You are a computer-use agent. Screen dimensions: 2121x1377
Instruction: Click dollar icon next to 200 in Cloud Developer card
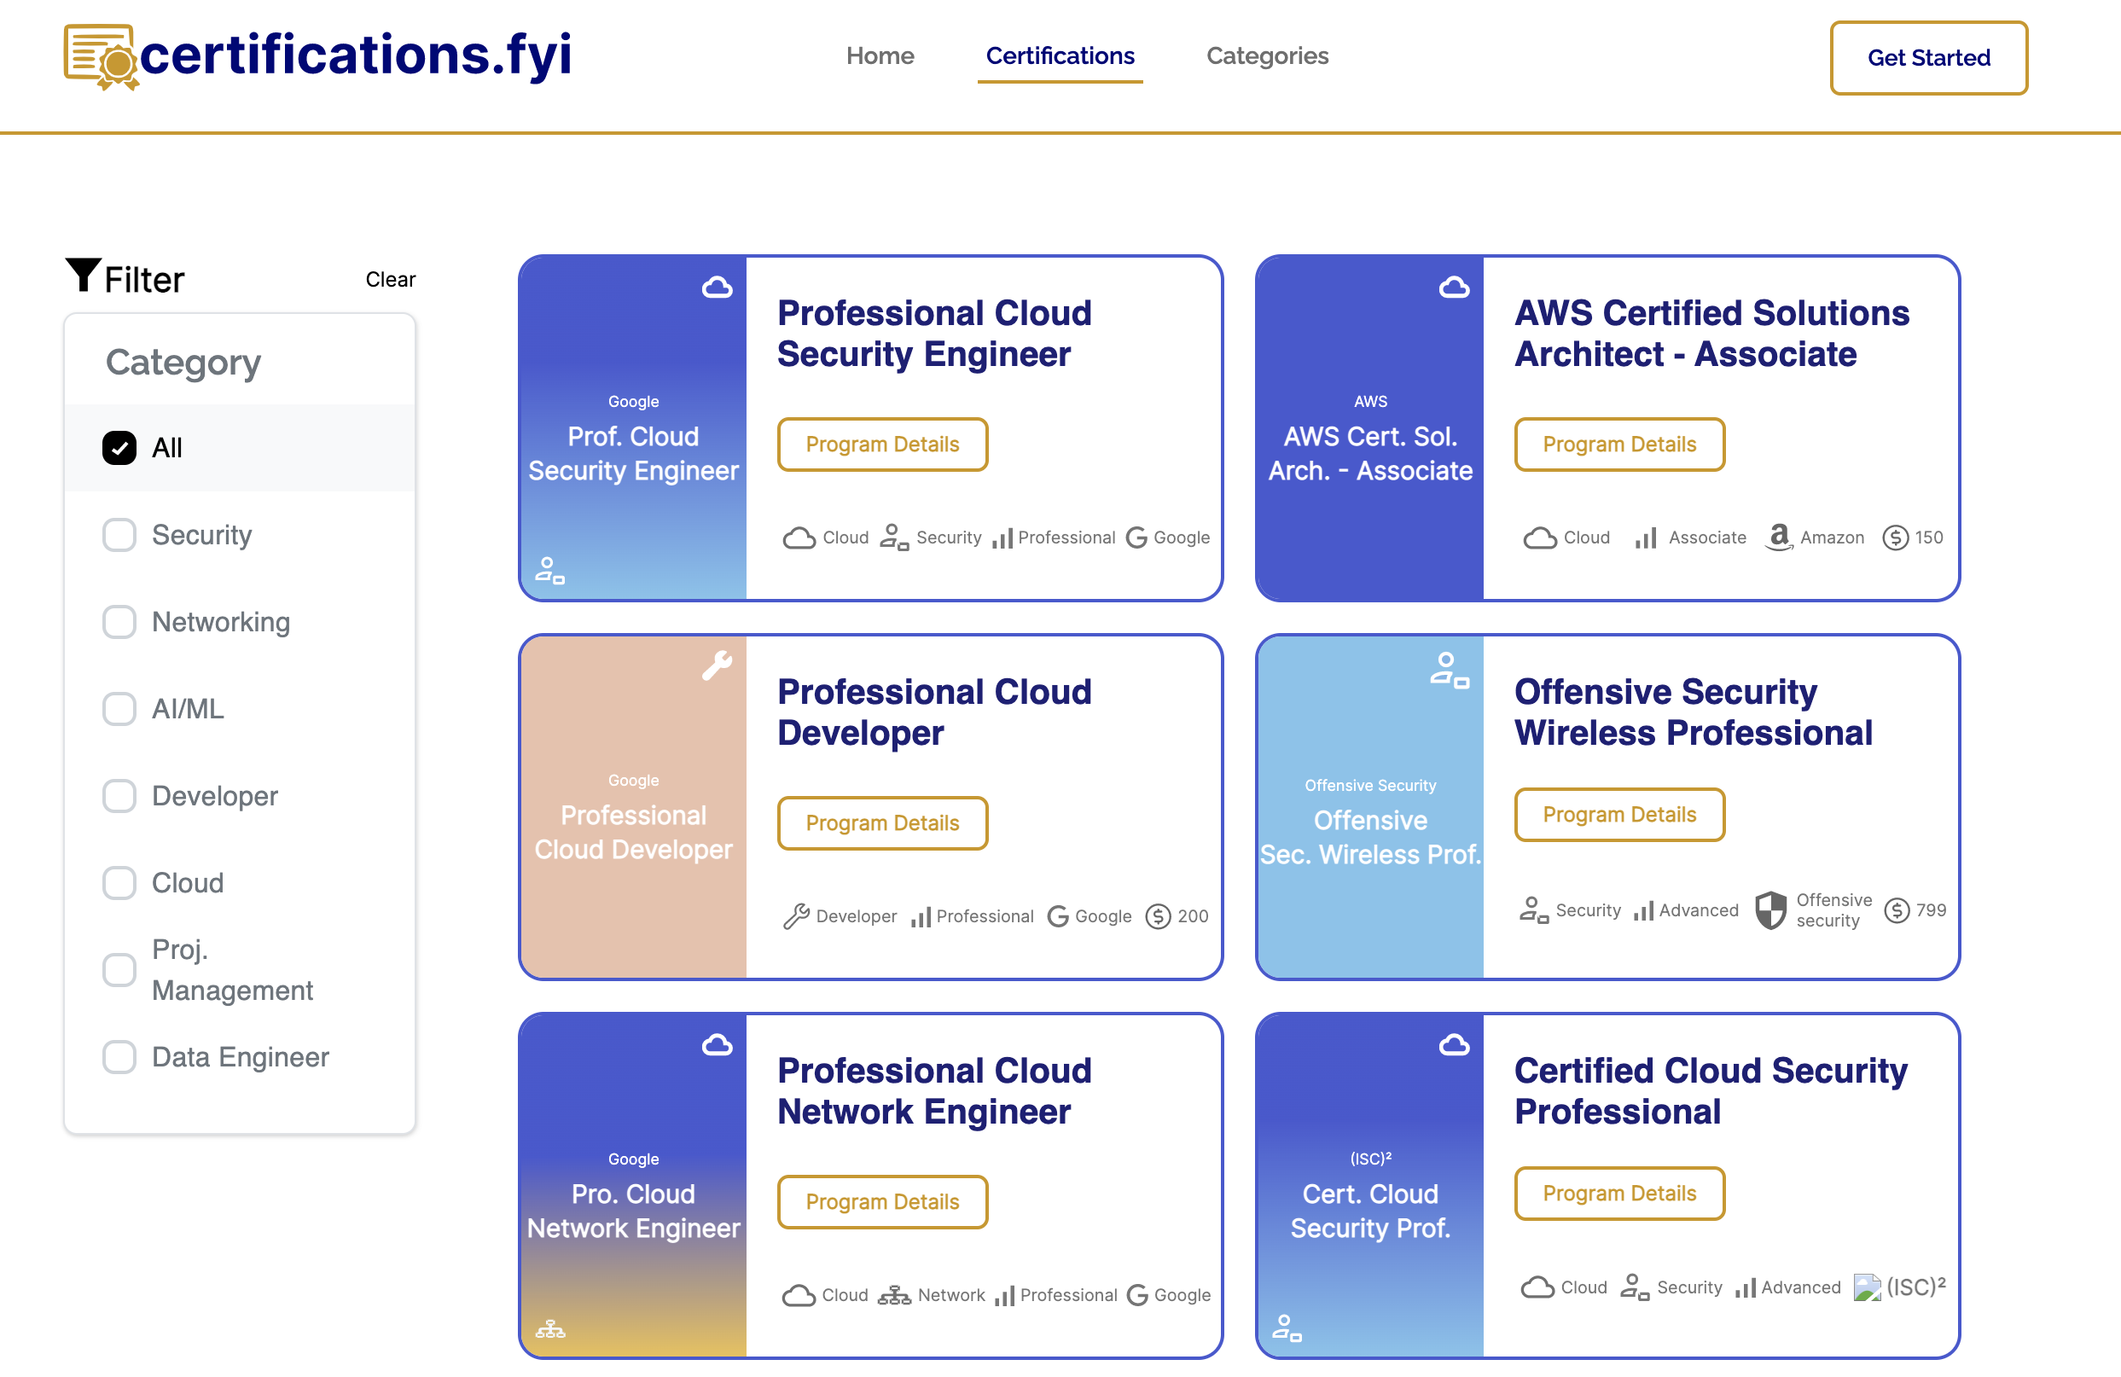click(x=1158, y=916)
